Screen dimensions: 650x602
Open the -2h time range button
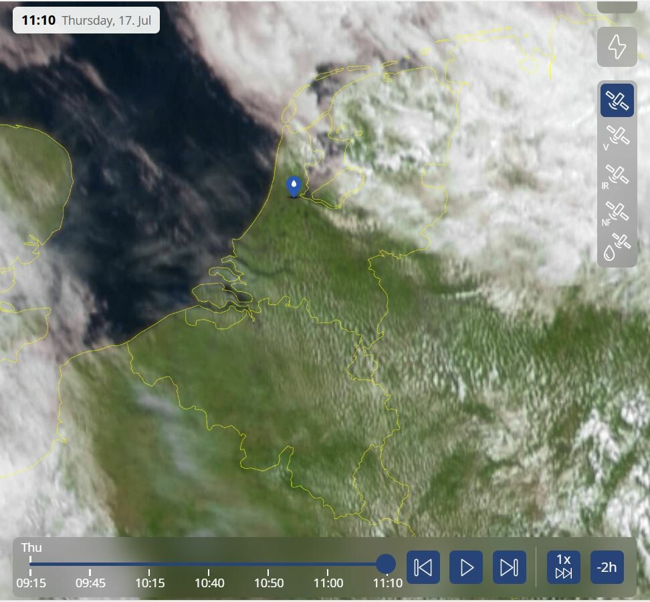click(x=607, y=567)
